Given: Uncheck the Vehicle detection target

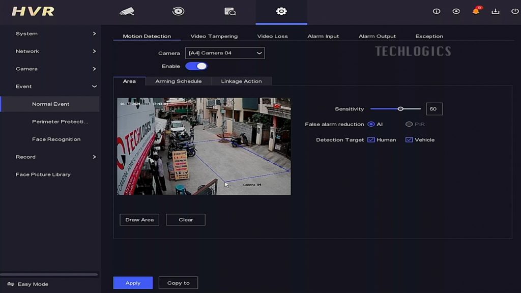Looking at the screenshot, I should pos(409,140).
